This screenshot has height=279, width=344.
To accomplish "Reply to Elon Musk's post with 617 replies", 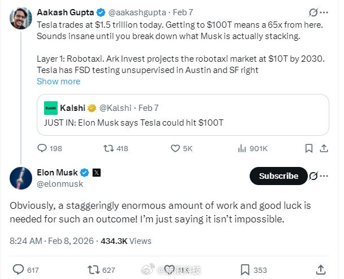I will pos(18,269).
